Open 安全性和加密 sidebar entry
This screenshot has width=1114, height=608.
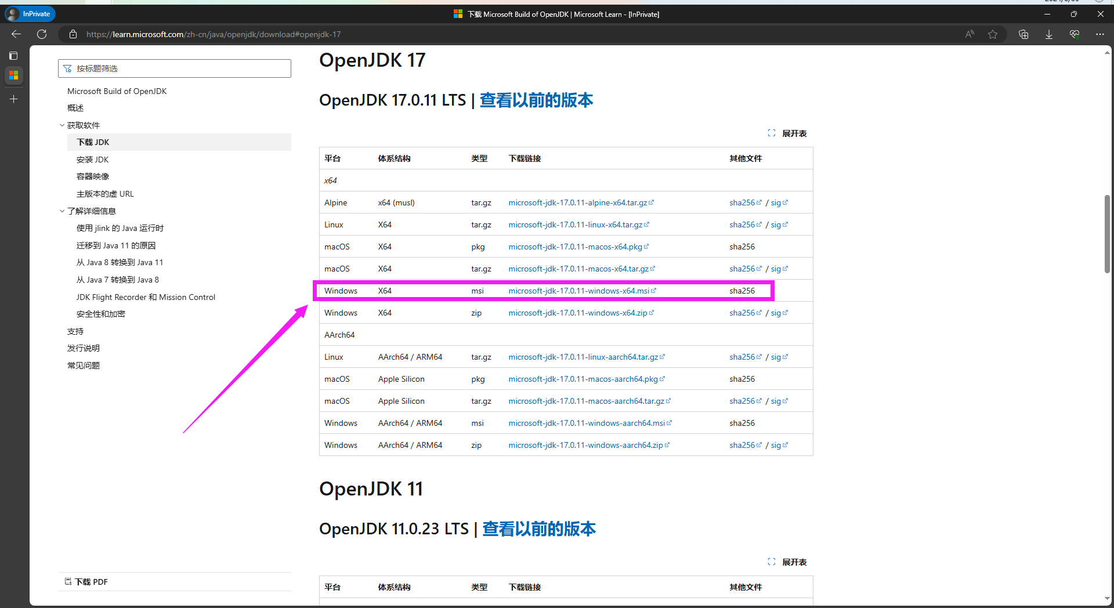101,314
